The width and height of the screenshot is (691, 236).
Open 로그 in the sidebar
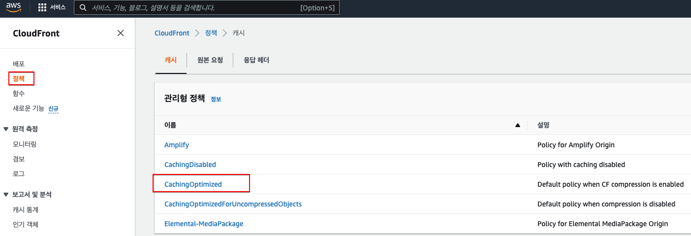tap(19, 174)
